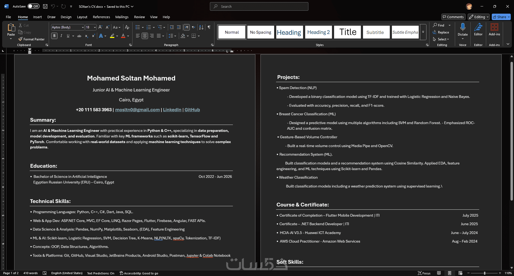Click the Cut scissors icon
514x276 pixels.
(x=20, y=25)
